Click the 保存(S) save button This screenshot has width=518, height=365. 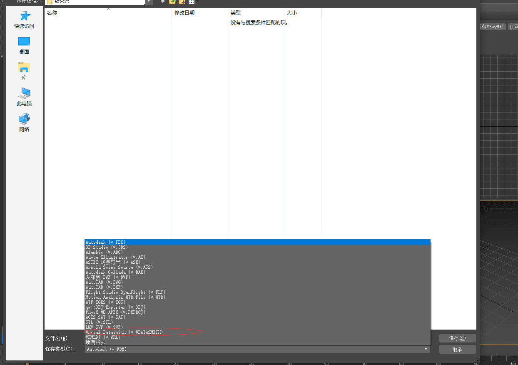point(457,338)
